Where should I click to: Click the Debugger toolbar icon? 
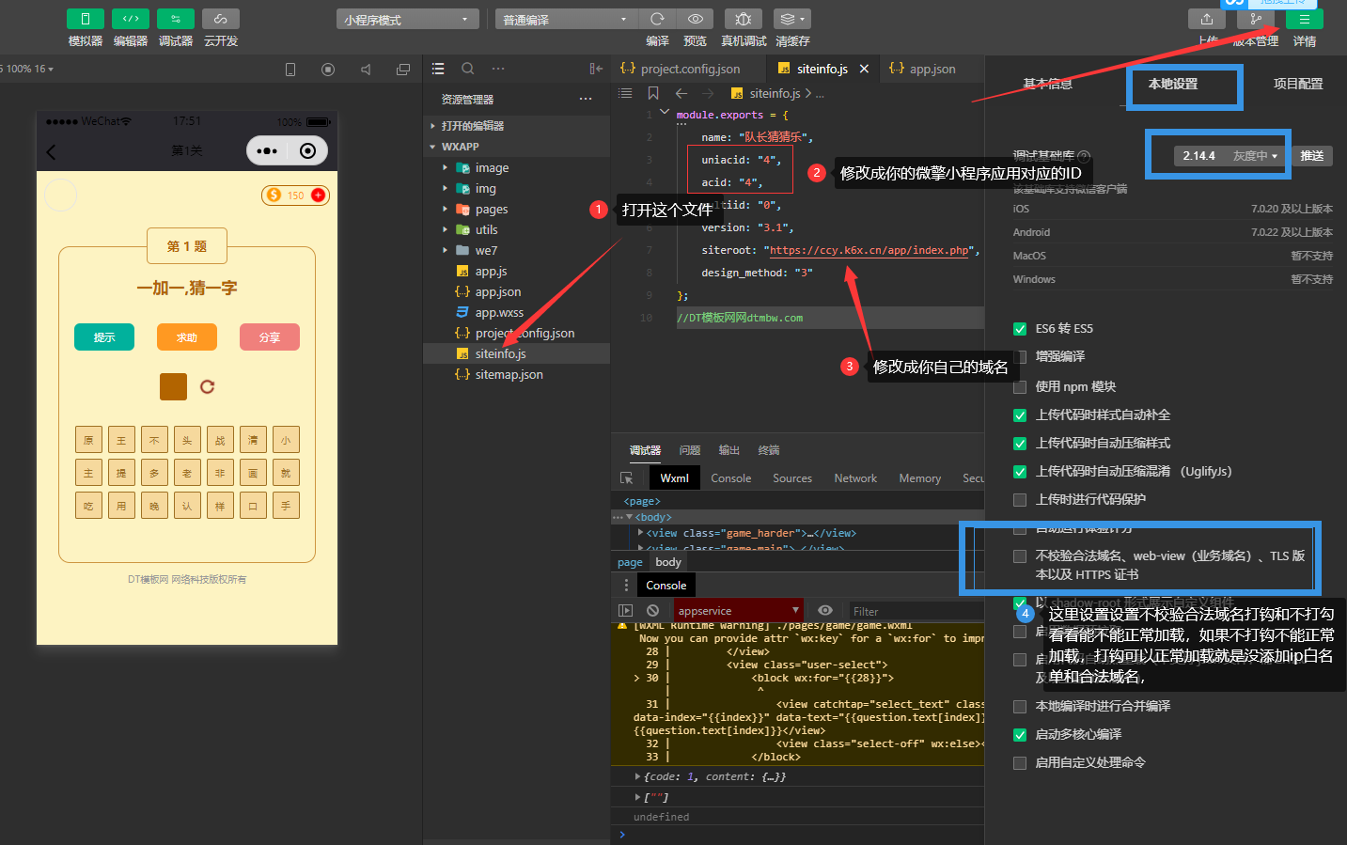click(x=175, y=19)
